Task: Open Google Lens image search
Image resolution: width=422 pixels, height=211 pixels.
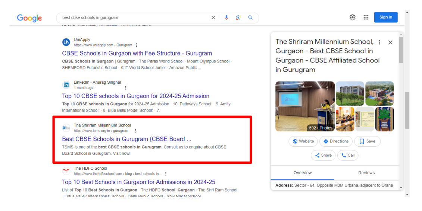Action: [x=238, y=17]
